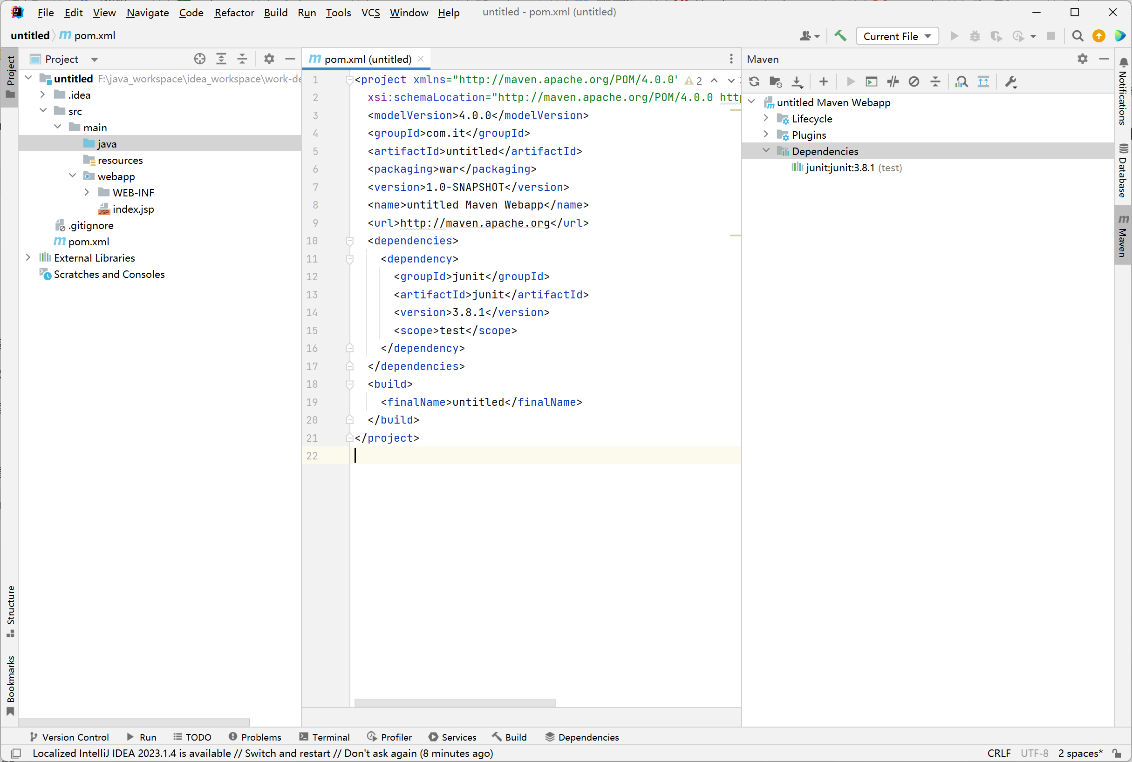Toggle the Bookmarks side panel

pyautogui.click(x=10, y=685)
